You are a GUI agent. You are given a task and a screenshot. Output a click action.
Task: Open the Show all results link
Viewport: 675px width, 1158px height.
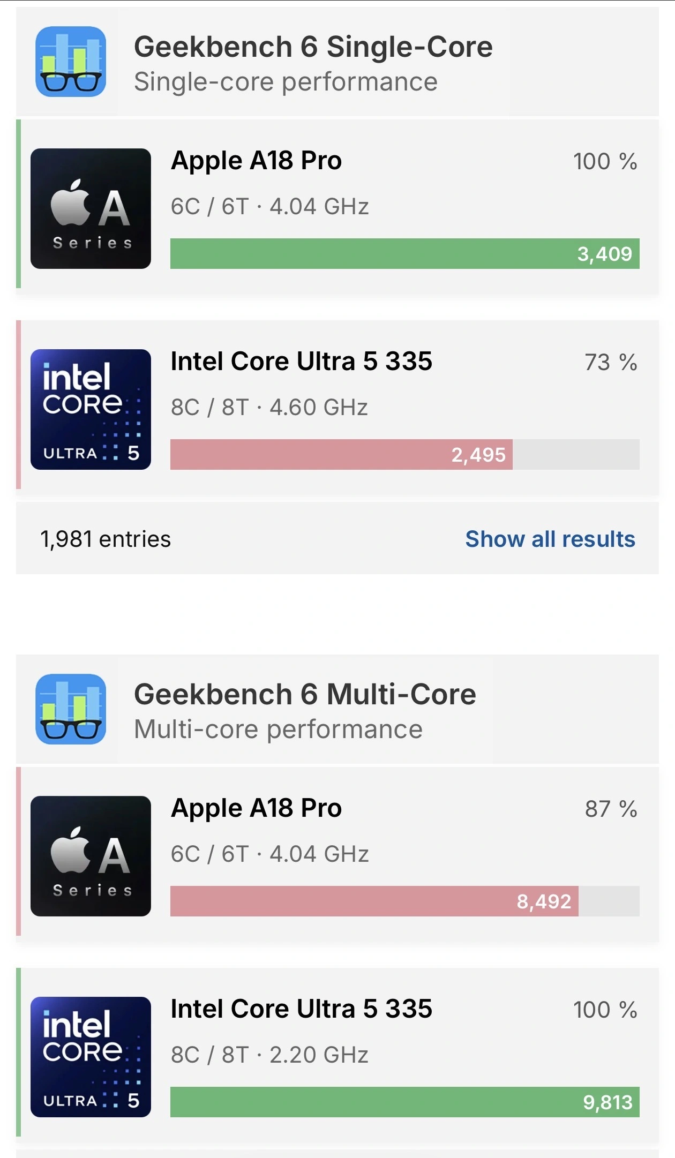[x=550, y=539]
